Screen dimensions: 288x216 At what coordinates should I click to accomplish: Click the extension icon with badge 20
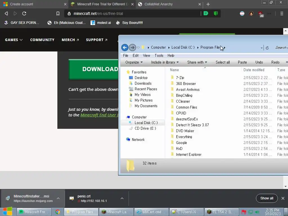click(261, 14)
